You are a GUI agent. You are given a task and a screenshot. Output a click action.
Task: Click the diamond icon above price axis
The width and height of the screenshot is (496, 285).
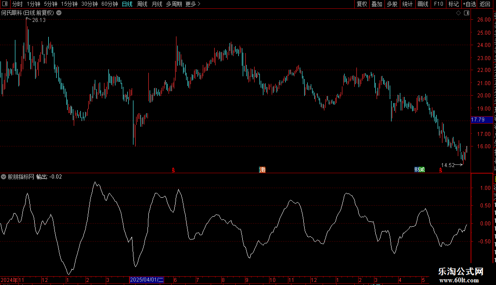click(458, 13)
